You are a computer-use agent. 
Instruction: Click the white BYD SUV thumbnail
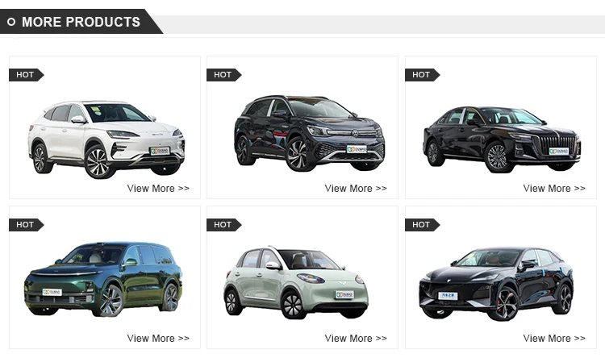(x=106, y=139)
